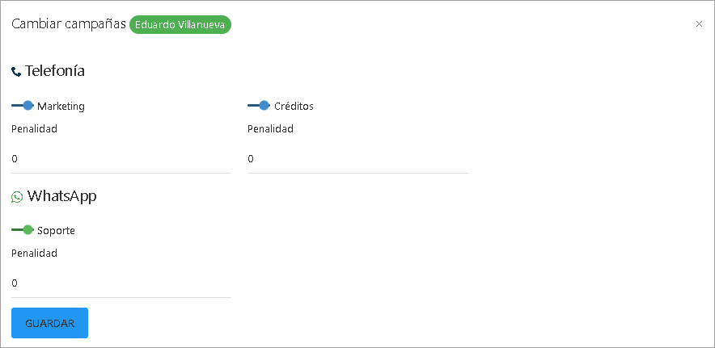
Task: Click the GUARDAR button
Action: (x=49, y=323)
